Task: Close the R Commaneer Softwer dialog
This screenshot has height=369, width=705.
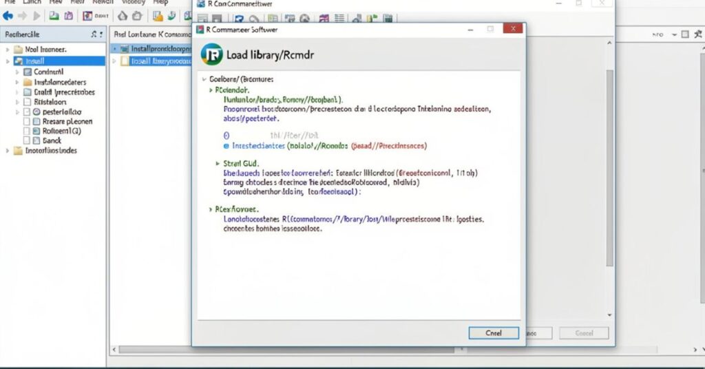Action: (x=512, y=29)
